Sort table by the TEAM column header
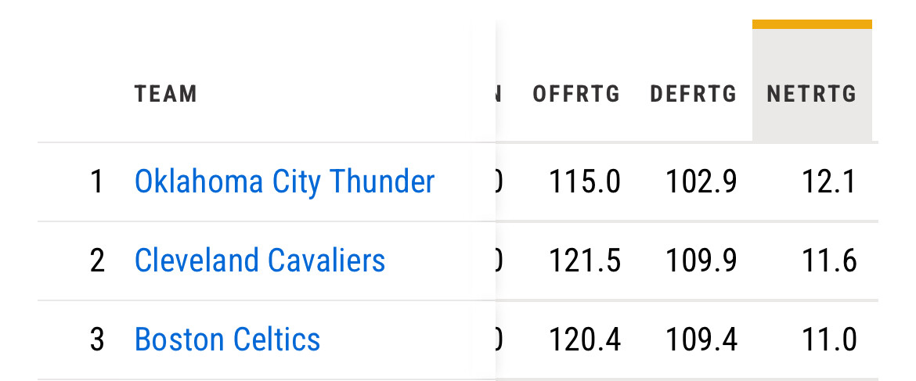The width and height of the screenshot is (916, 381). click(x=165, y=95)
